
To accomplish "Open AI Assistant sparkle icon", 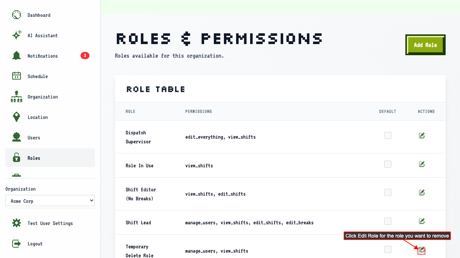I will click(17, 35).
